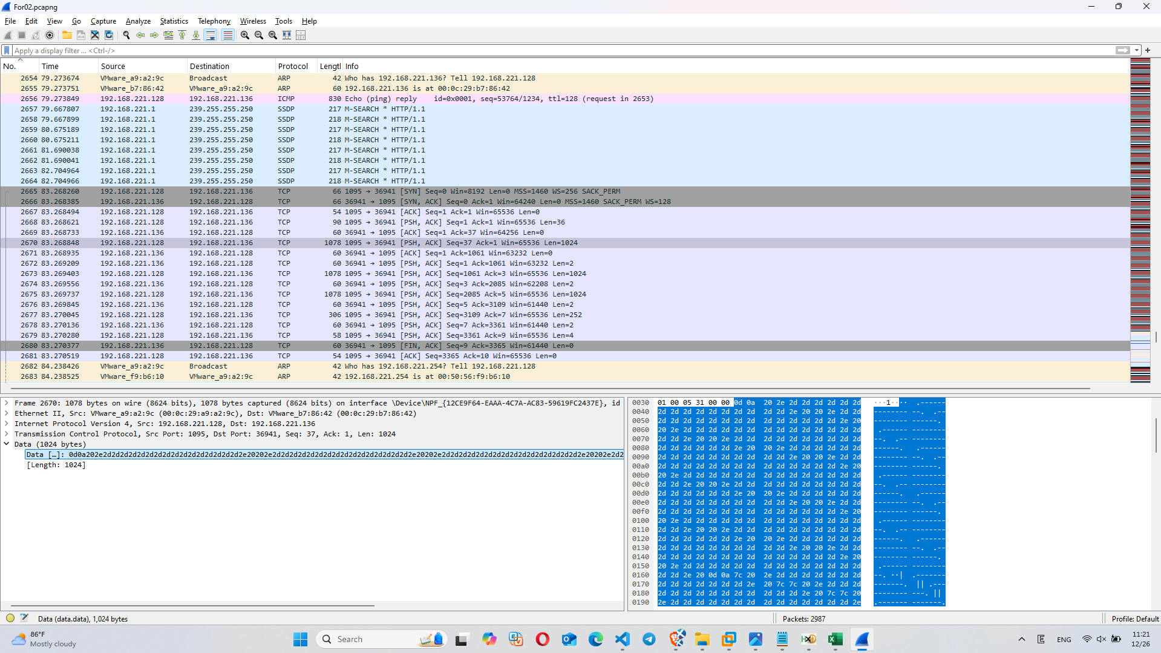The width and height of the screenshot is (1161, 653).
Task: Jump to the last packet with the down-arrow icon
Action: [x=196, y=34]
